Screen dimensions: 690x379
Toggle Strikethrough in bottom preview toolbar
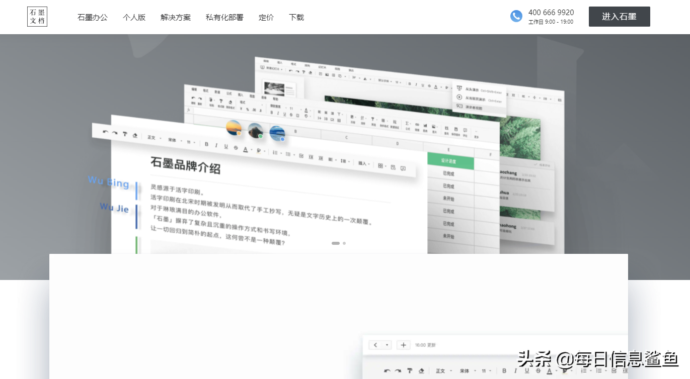pos(539,371)
